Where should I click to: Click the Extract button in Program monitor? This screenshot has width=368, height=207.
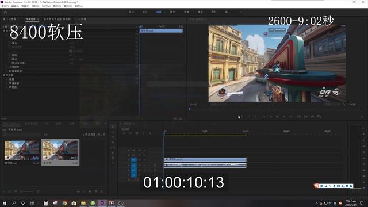[x=305, y=116]
